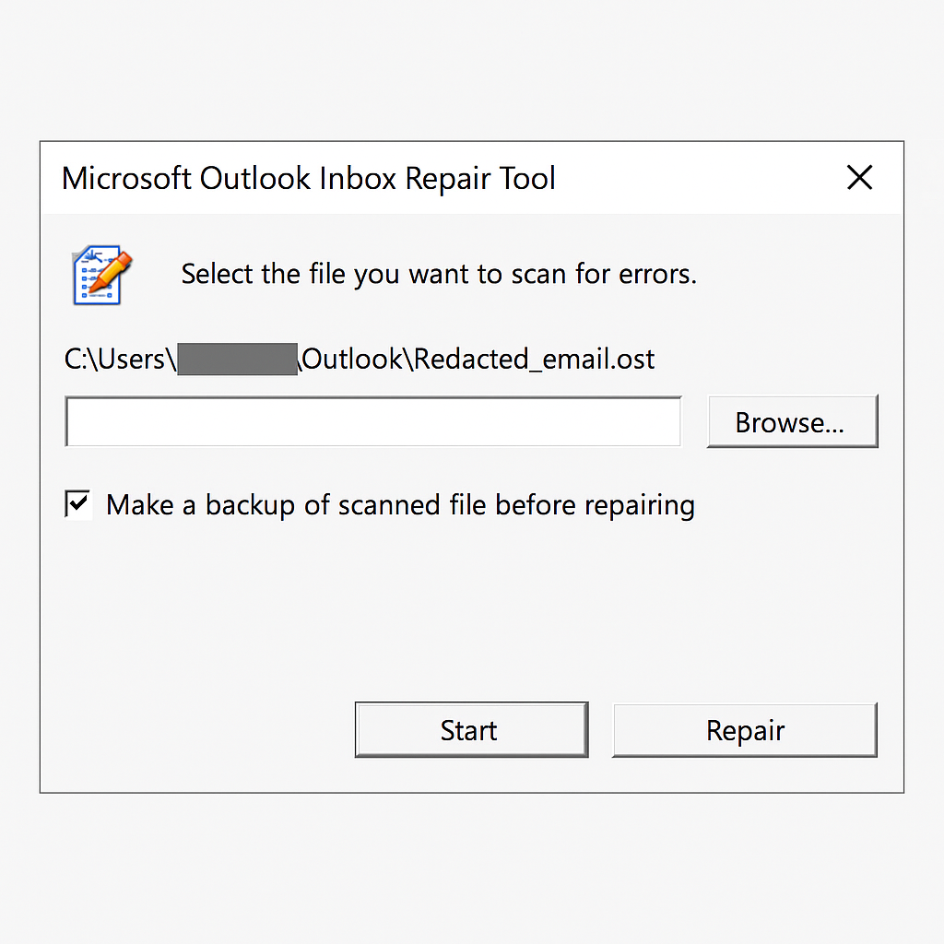944x944 pixels.
Task: Close the Inbox Repair Tool dialog
Action: pyautogui.click(x=859, y=178)
